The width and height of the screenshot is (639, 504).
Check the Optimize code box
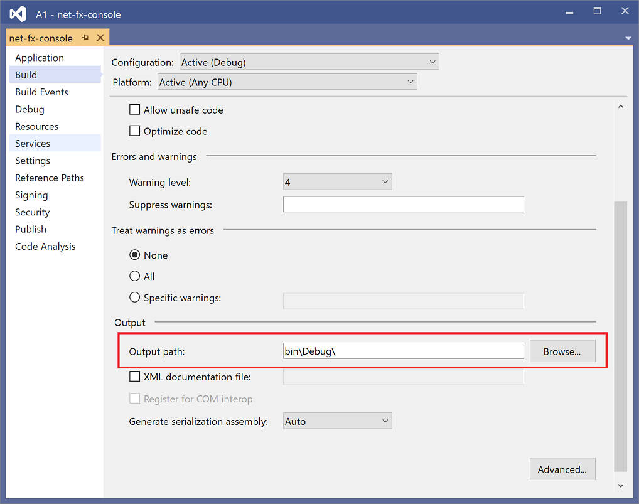coord(134,131)
